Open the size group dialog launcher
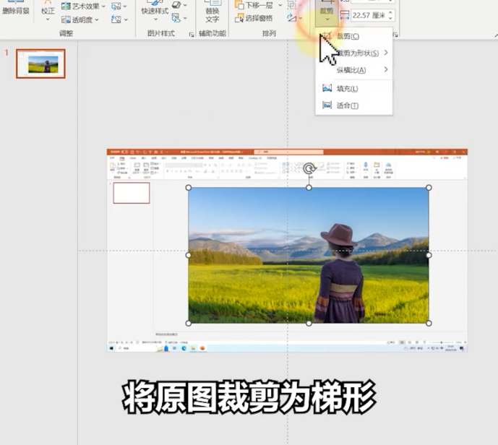This screenshot has width=498, height=445. click(395, 34)
